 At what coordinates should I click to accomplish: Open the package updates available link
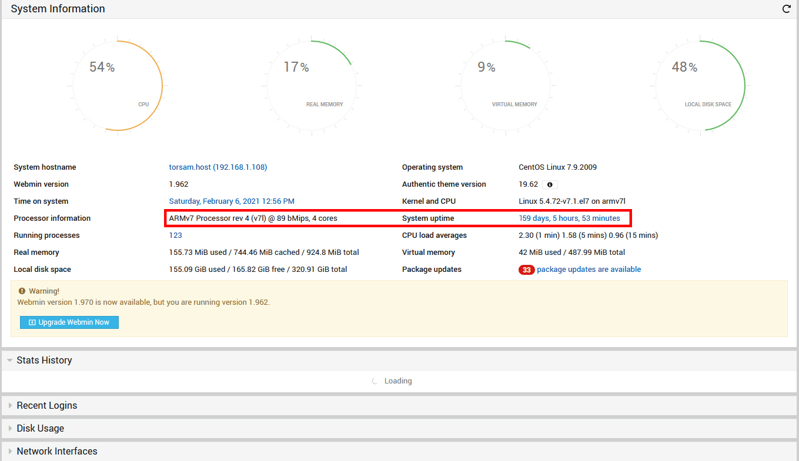click(589, 270)
